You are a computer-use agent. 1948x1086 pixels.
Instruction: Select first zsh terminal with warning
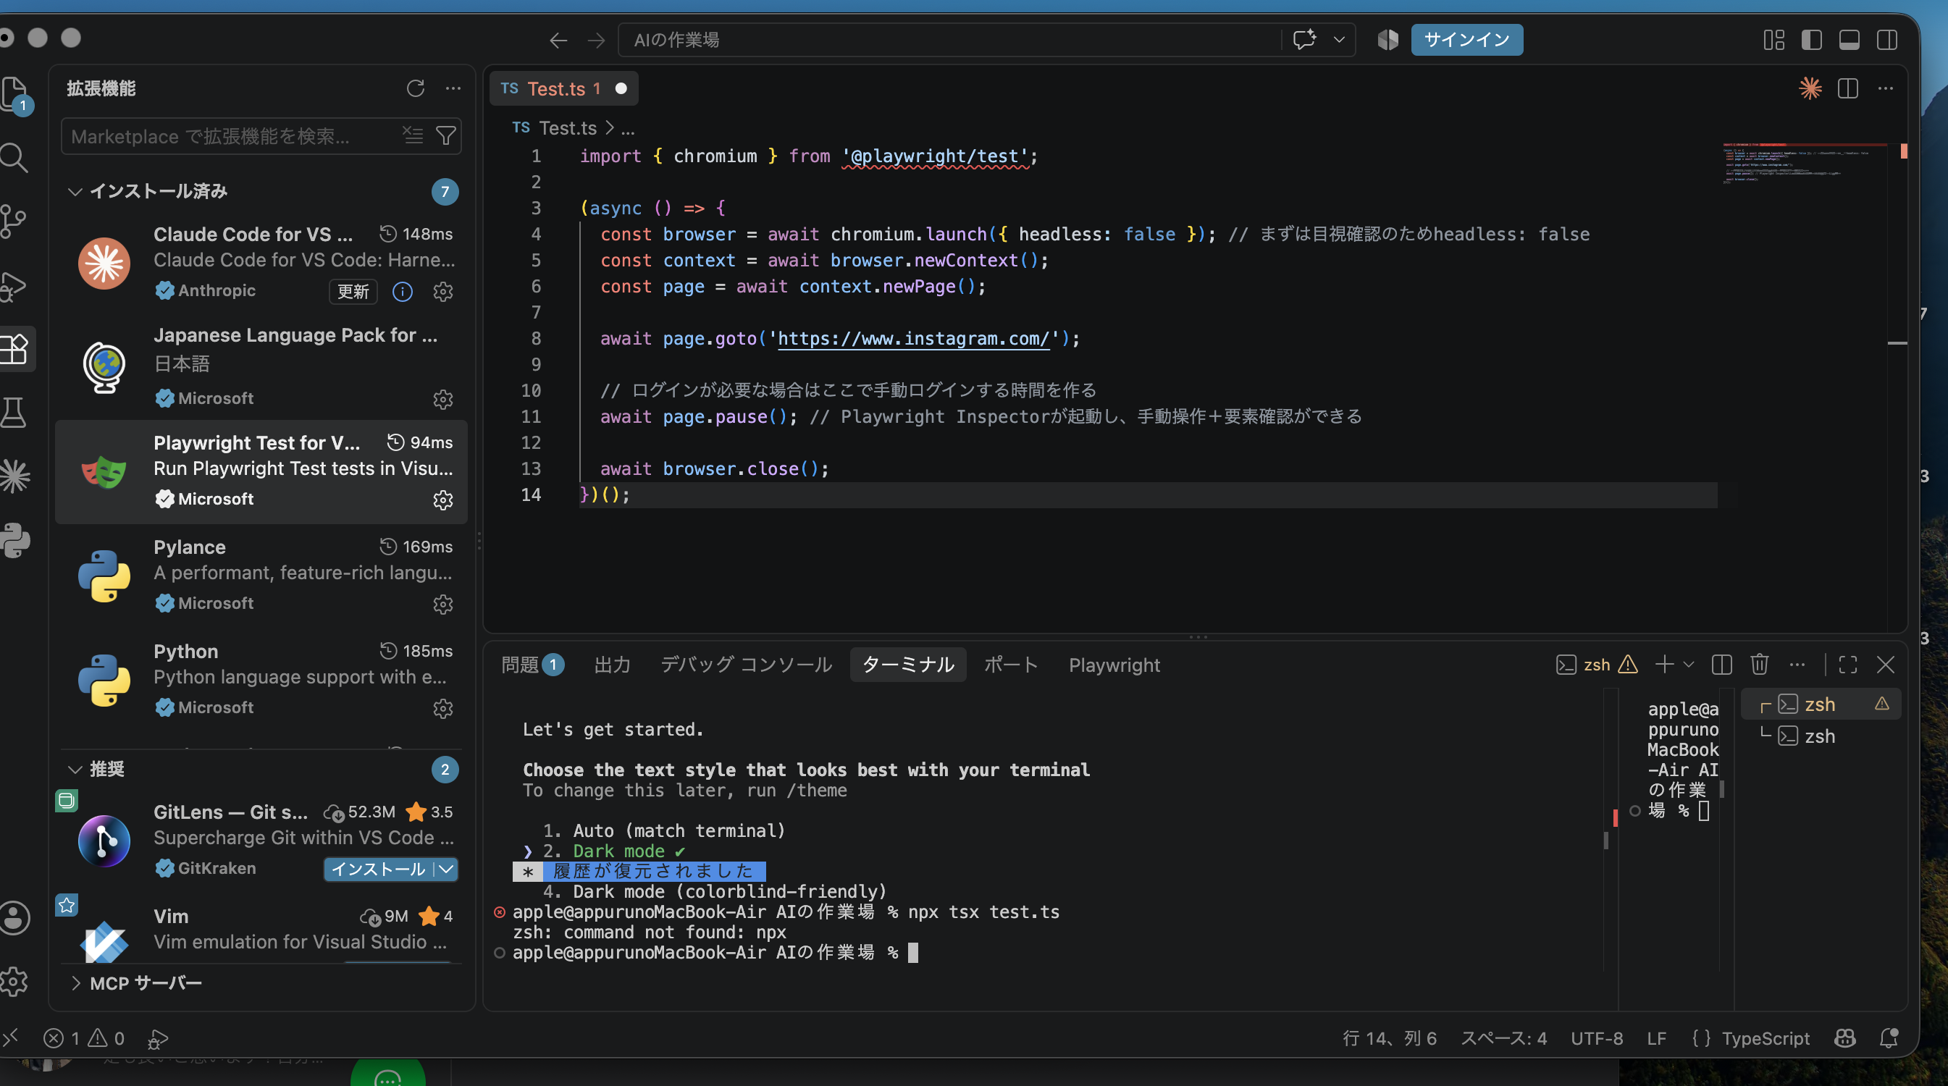pos(1821,704)
